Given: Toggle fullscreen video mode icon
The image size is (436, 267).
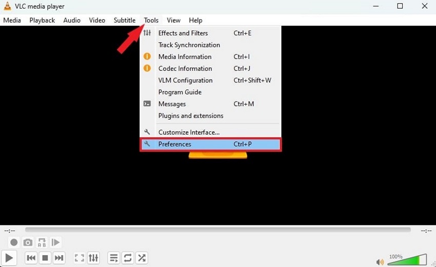Looking at the screenshot, I should [80, 258].
